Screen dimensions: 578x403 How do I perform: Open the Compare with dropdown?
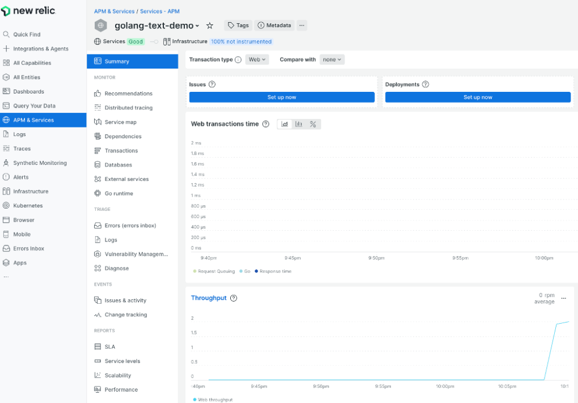point(332,59)
